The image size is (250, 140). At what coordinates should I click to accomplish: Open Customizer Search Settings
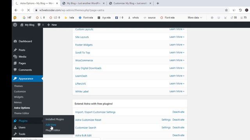pos(166,128)
